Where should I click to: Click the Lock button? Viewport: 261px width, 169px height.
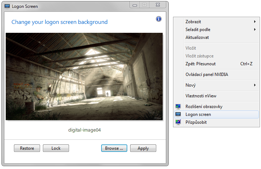click(x=56, y=148)
